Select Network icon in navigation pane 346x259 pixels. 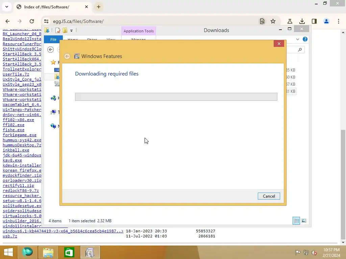tap(53, 126)
